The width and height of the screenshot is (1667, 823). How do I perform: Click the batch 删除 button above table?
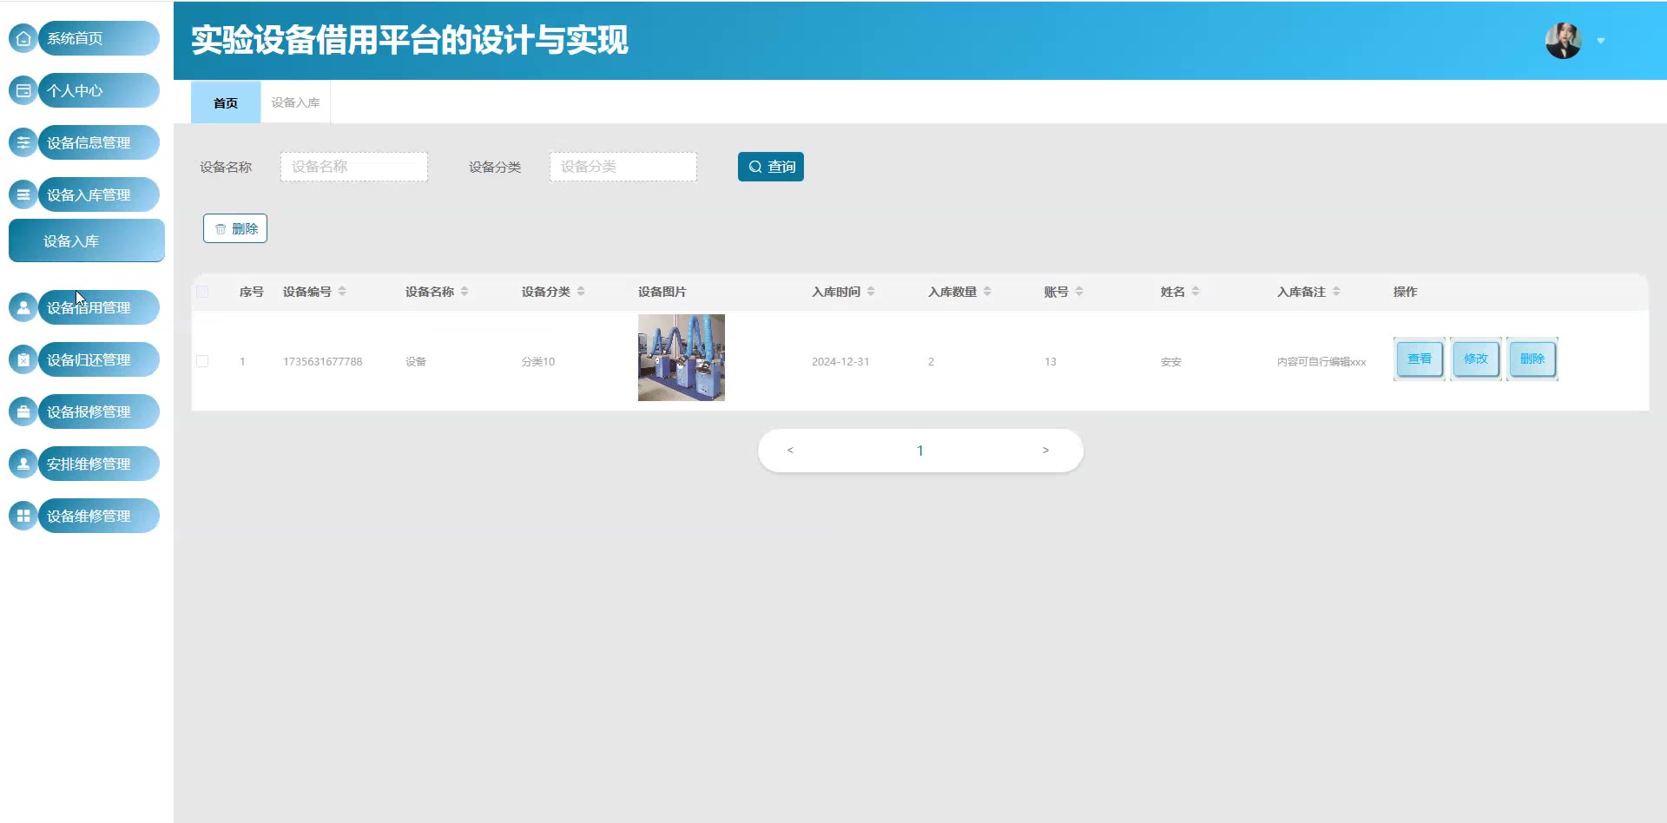coord(235,228)
